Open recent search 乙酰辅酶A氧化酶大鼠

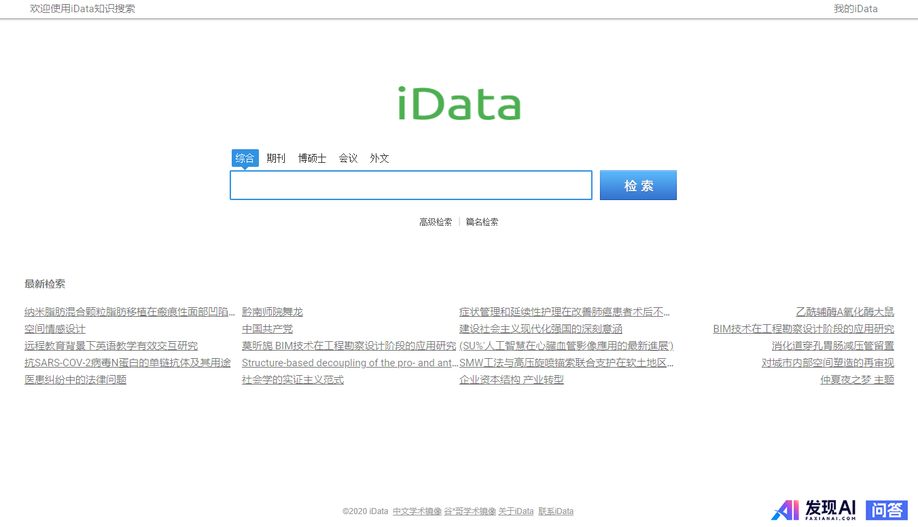pos(845,312)
